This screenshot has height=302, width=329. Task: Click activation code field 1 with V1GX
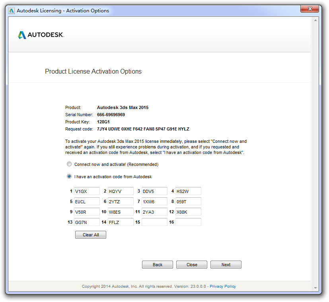(x=87, y=191)
